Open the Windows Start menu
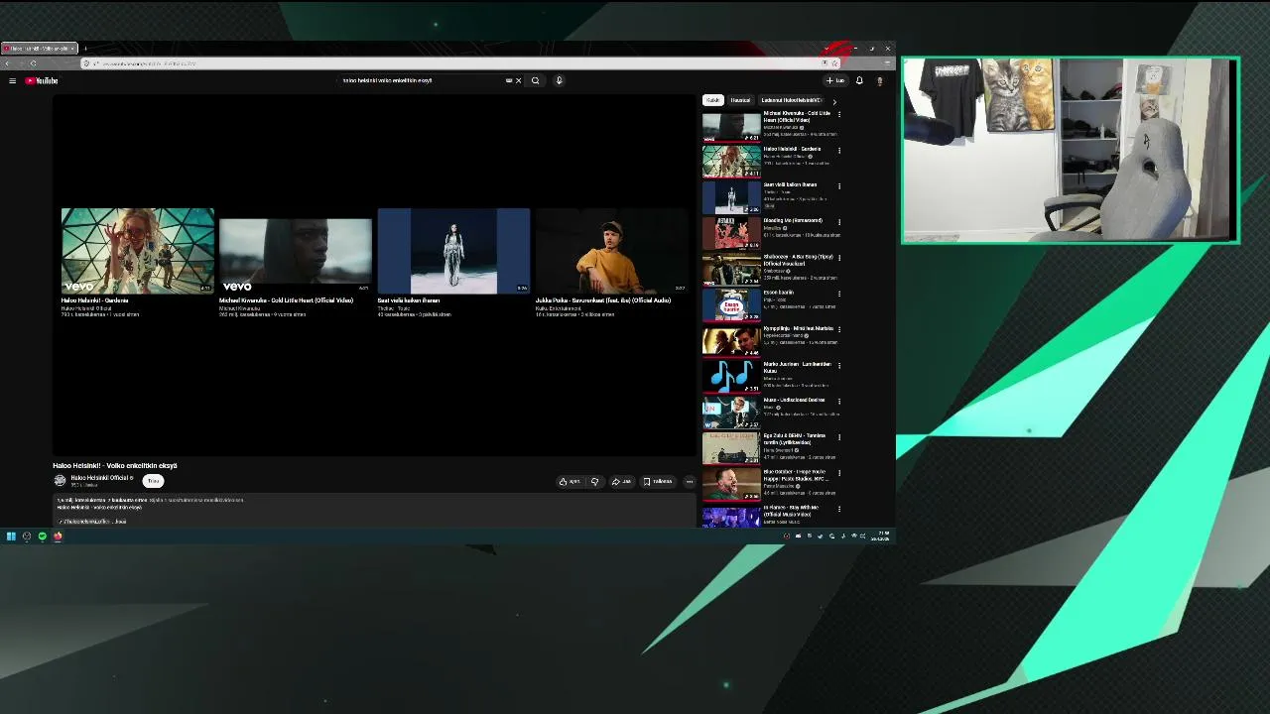This screenshot has width=1270, height=714. click(11, 536)
